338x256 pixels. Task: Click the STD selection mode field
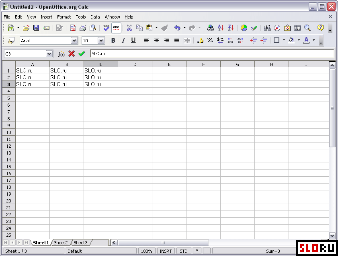[183, 251]
